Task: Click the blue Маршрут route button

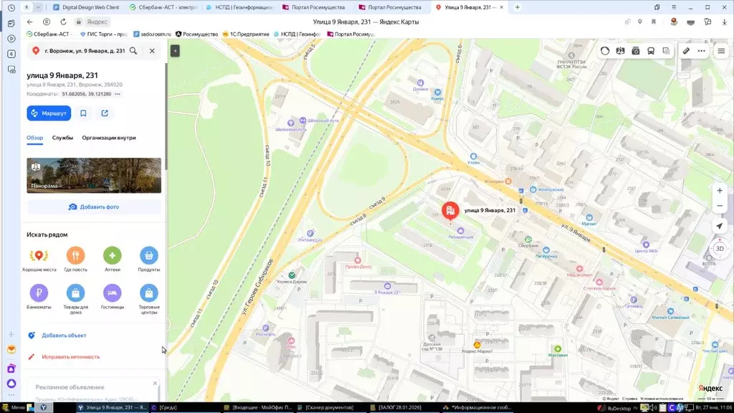Action: tap(48, 113)
